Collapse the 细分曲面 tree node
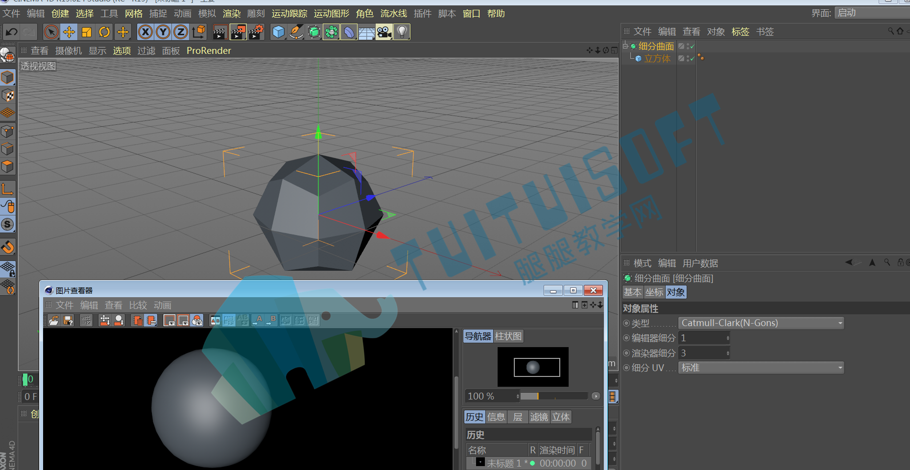The height and width of the screenshot is (470, 910). click(625, 46)
